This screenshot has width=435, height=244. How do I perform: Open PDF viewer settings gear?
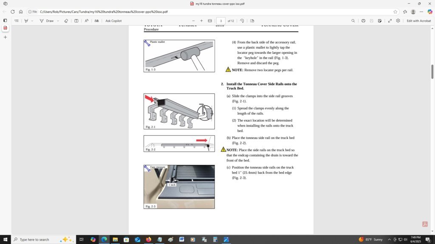pos(398,21)
